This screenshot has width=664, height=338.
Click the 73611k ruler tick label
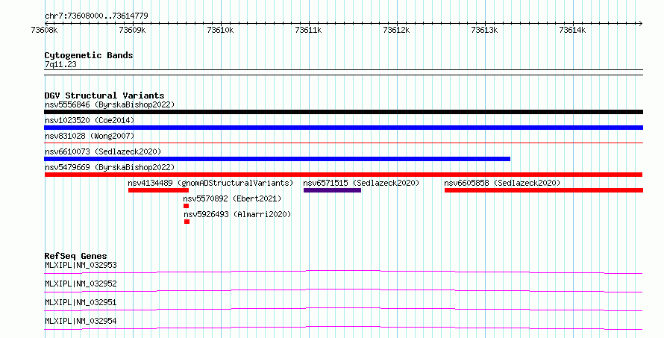308,30
